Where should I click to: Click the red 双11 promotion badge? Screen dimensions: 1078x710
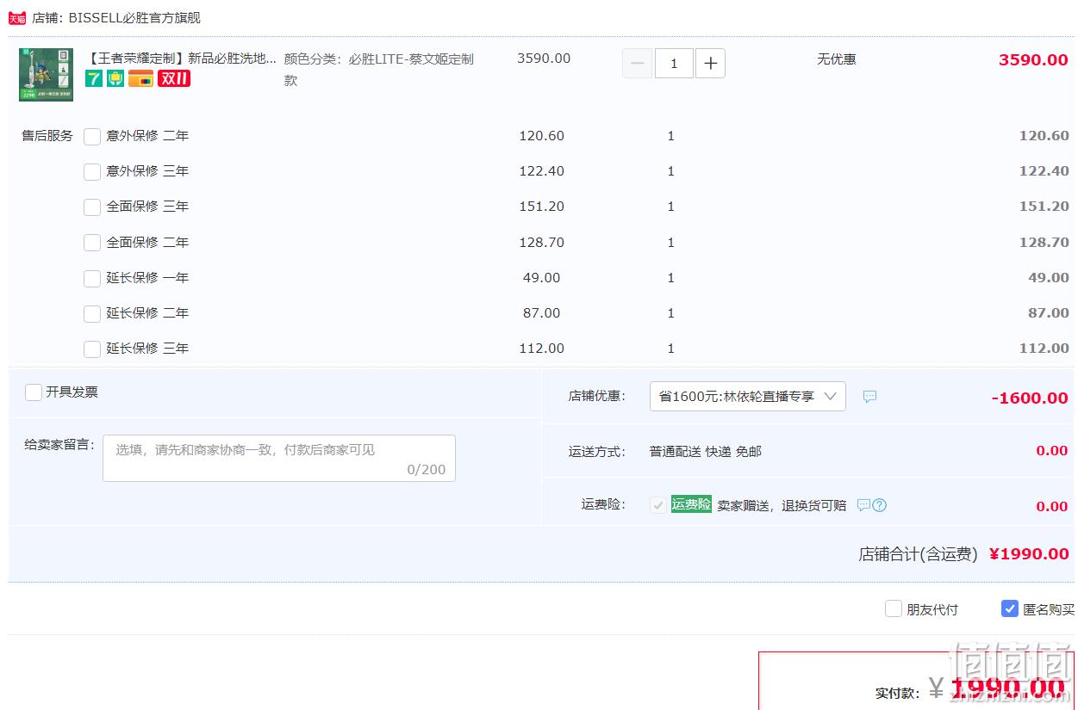click(174, 79)
